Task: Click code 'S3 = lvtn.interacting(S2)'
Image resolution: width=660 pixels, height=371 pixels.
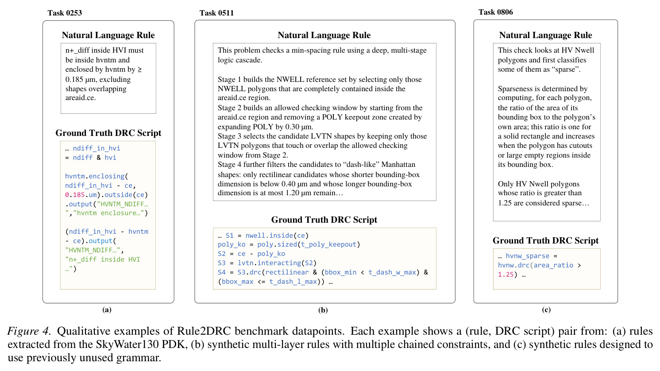Action: tap(267, 263)
